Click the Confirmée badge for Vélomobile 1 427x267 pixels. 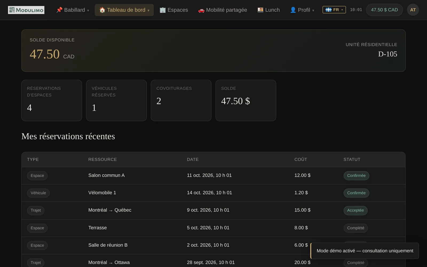pos(356,193)
